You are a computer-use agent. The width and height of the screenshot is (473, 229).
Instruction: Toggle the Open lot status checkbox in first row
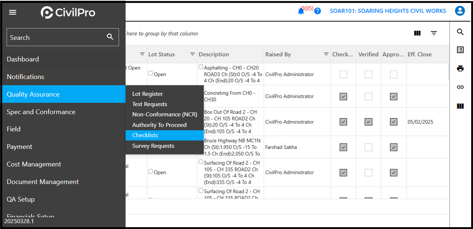tap(151, 74)
